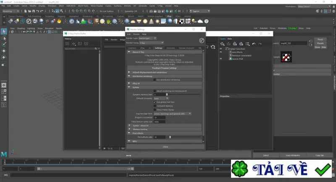The image size is (336, 182).
Task: Enable the Conserve Memory checkbox
Action: tap(155, 106)
